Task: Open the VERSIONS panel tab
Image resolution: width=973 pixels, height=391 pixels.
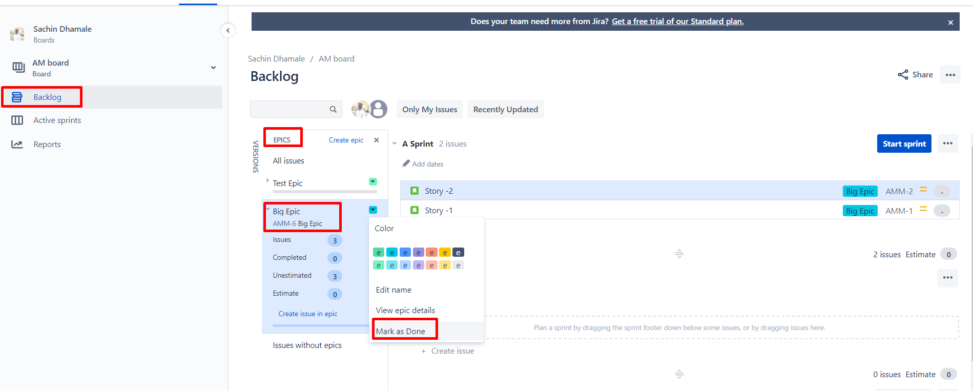Action: (x=255, y=156)
